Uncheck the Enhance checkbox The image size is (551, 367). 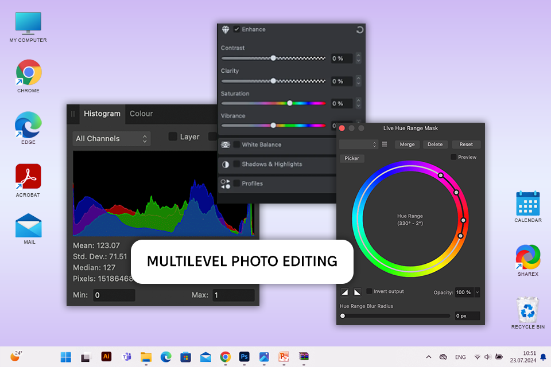pos(237,29)
